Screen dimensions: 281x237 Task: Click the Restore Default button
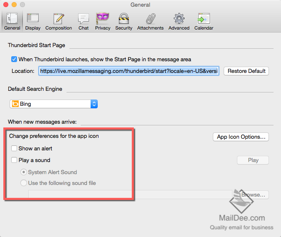coord(246,71)
